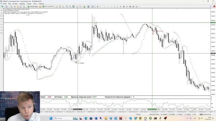The height and width of the screenshot is (121, 216).
Task: Open the red notifications icon at toolbar end
Action: tap(214, 6)
